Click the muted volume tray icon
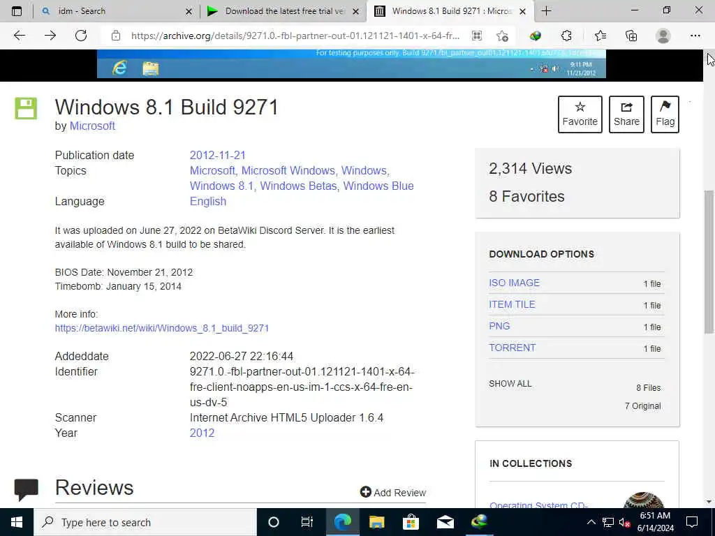715x536 pixels. (624, 522)
